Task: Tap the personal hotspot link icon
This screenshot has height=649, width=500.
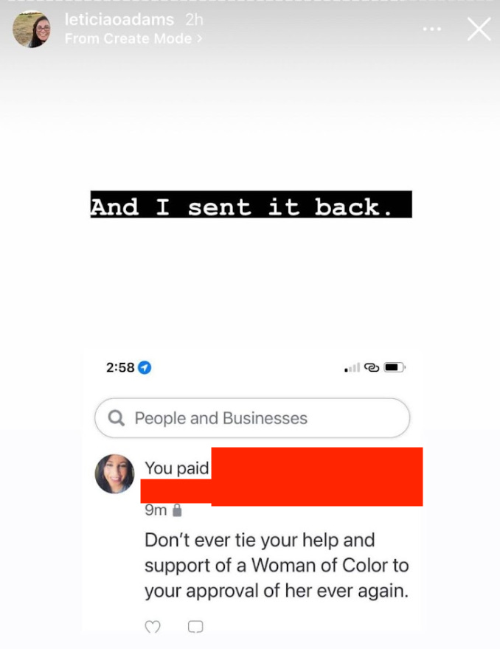Action: coord(371,367)
